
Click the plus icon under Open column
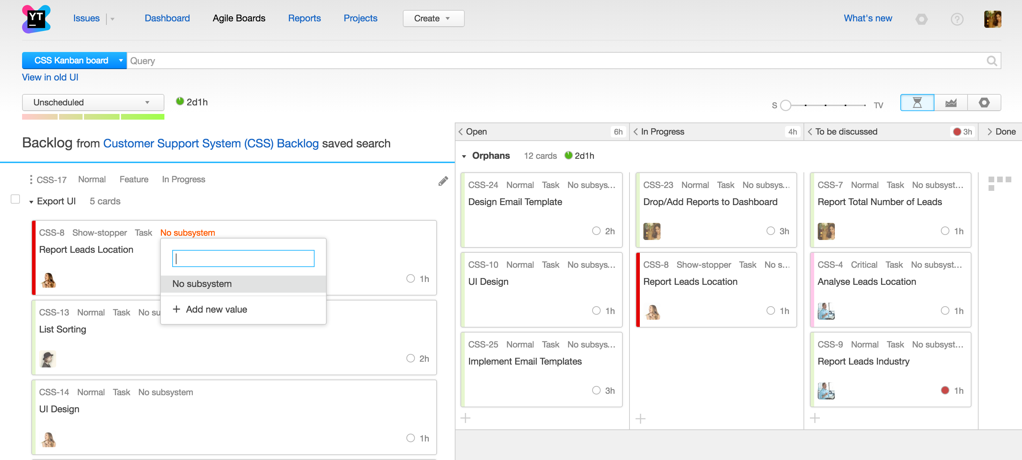465,418
